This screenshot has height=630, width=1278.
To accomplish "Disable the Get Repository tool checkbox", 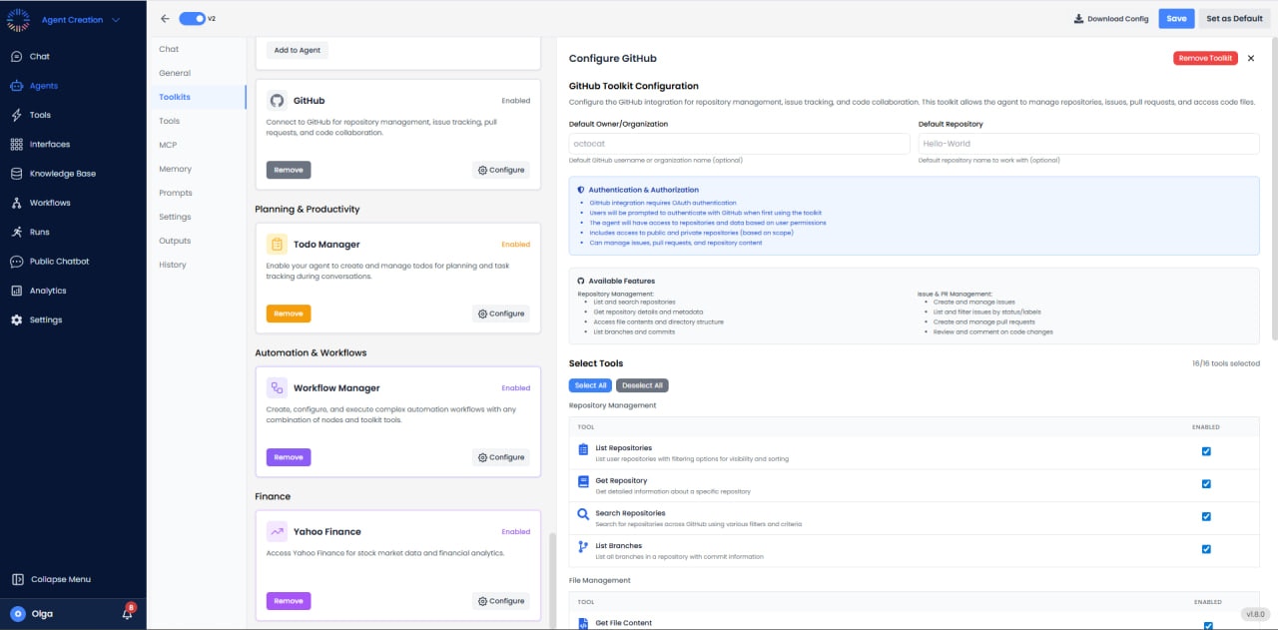I will tap(1206, 483).
